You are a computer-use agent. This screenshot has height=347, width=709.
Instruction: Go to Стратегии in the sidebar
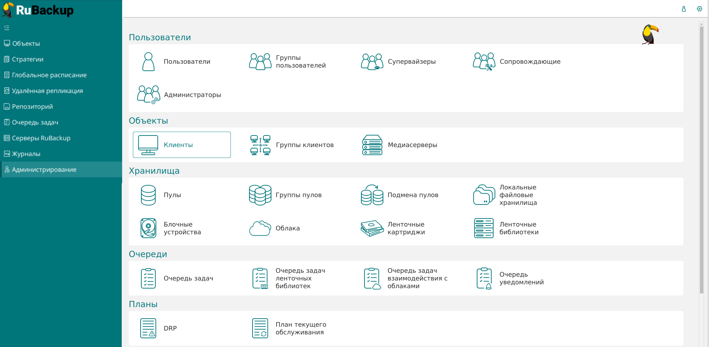[x=28, y=59]
